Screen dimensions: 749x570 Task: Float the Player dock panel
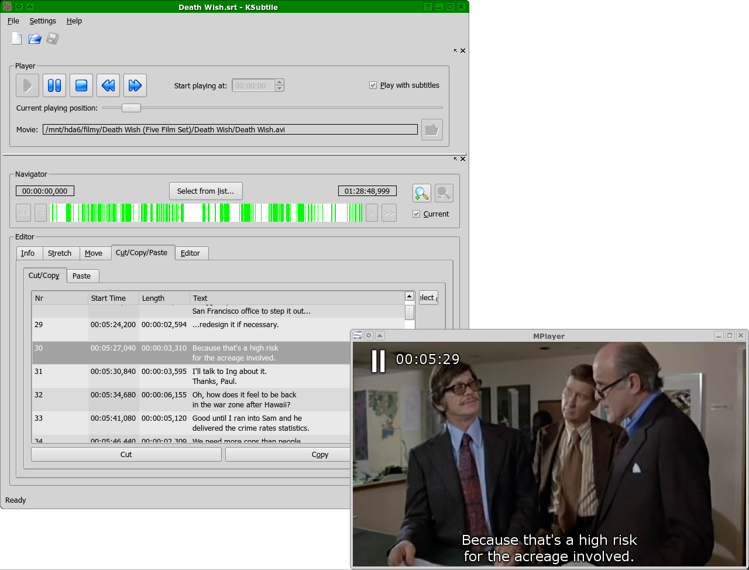(x=456, y=51)
